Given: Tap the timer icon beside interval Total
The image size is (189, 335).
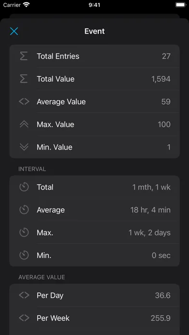Looking at the screenshot, I should [24, 187].
